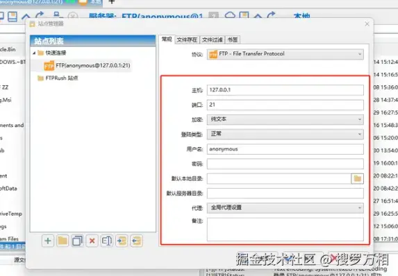
Task: Switch to the 文件存在 tab
Action: coord(187,40)
